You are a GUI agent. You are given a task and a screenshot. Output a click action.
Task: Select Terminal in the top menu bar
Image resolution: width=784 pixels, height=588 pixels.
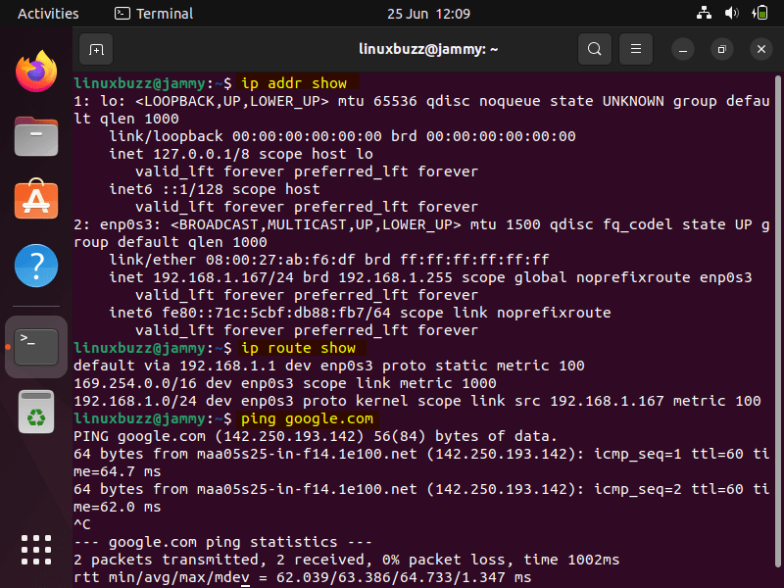(x=153, y=13)
